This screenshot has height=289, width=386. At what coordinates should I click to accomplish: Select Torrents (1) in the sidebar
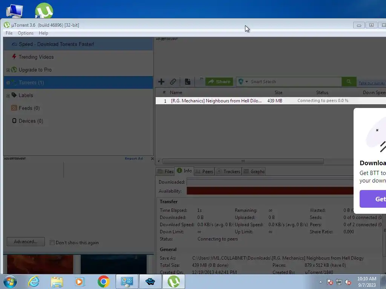coord(78,82)
